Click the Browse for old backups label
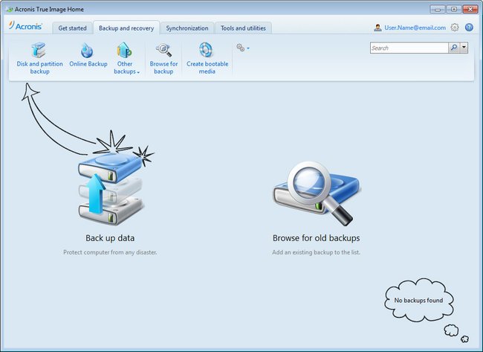This screenshot has width=483, height=352. [317, 238]
